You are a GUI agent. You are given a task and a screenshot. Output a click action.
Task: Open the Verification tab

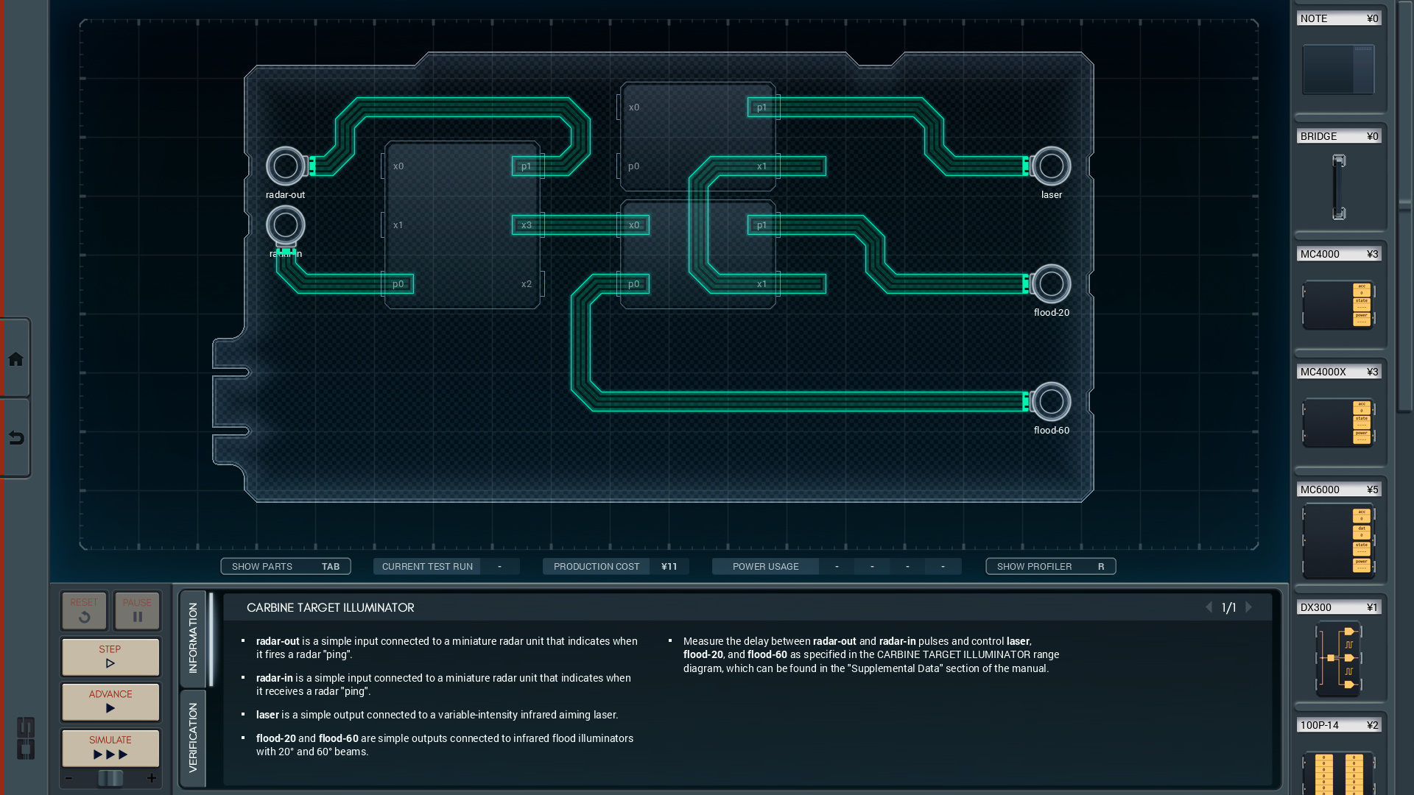point(193,738)
